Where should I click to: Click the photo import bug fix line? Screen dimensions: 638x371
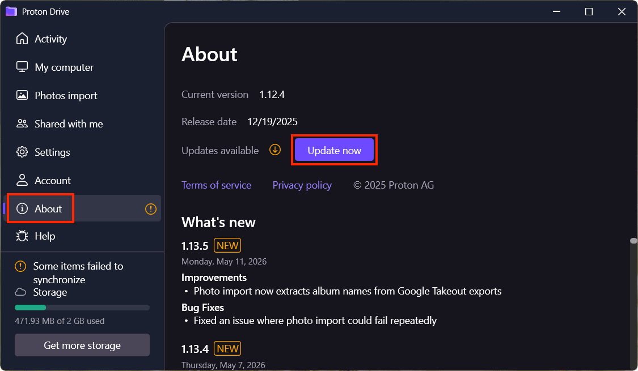point(315,321)
